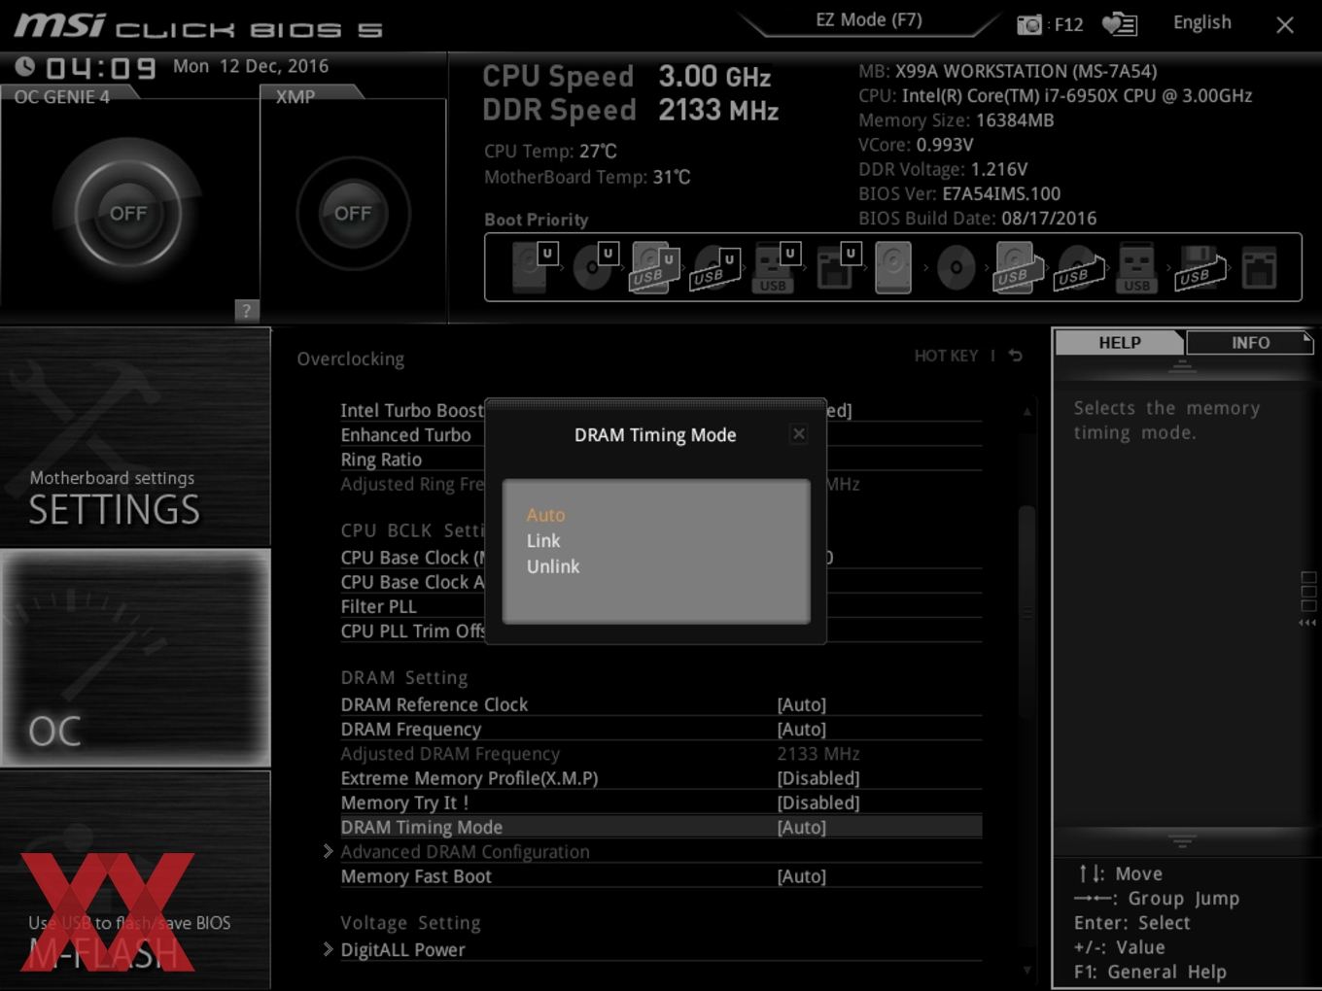Choose the UEFI network boot icon with U badge
This screenshot has width=1322, height=991.
837,267
